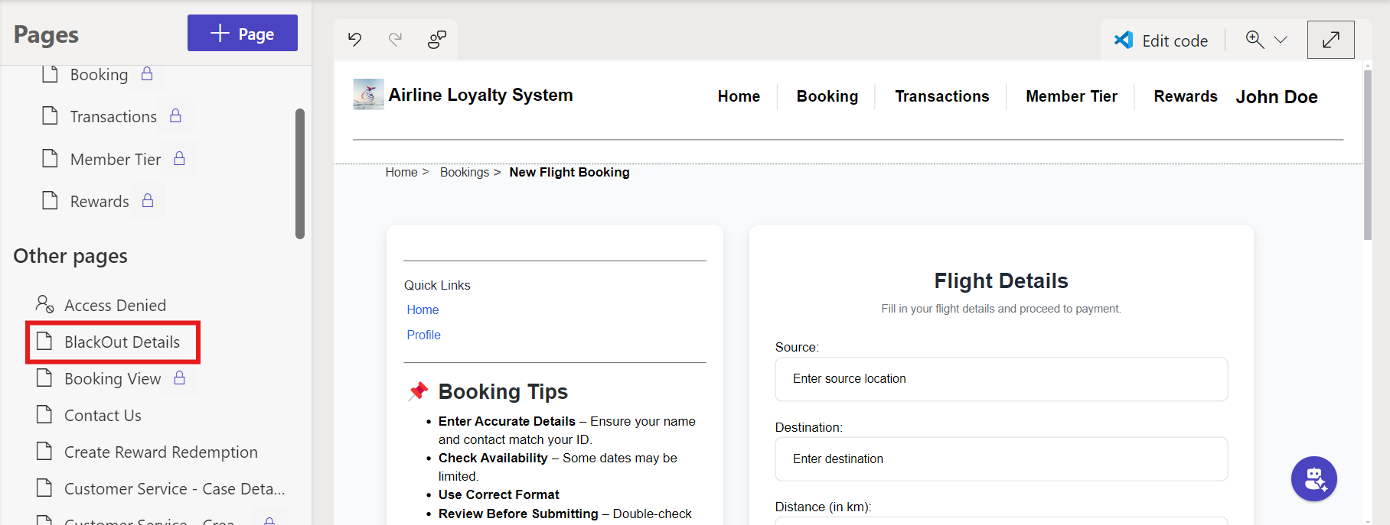This screenshot has width=1390, height=525.
Task: Click the undo arrow icon
Action: [354, 39]
